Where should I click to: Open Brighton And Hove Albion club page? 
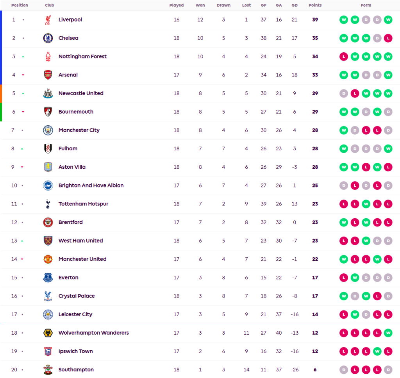(91, 185)
